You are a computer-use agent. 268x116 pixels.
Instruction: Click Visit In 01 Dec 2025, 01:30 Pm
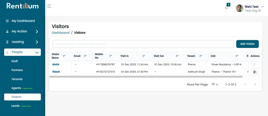pos(135,72)
